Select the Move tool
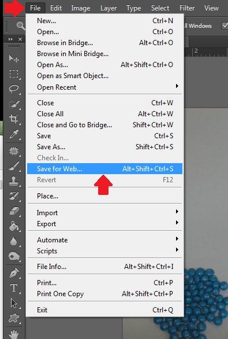This screenshot has width=228, height=339. tap(14, 58)
